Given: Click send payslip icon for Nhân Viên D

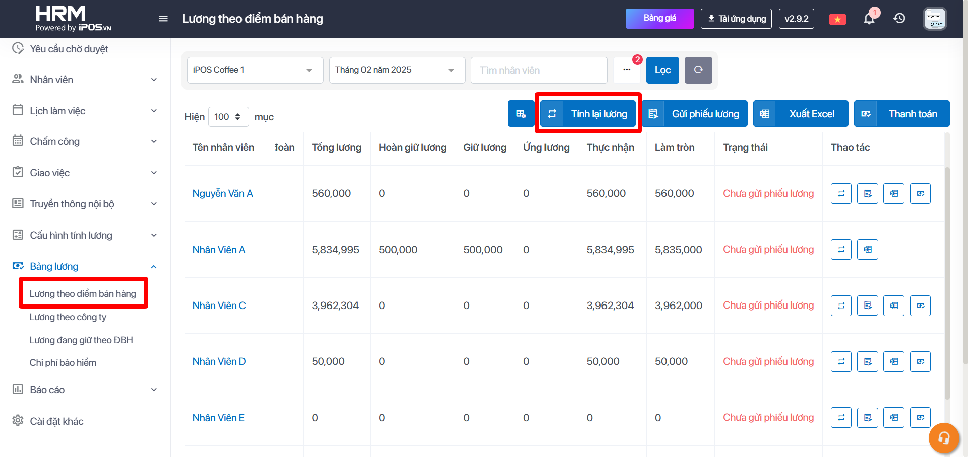Looking at the screenshot, I should click(x=867, y=361).
